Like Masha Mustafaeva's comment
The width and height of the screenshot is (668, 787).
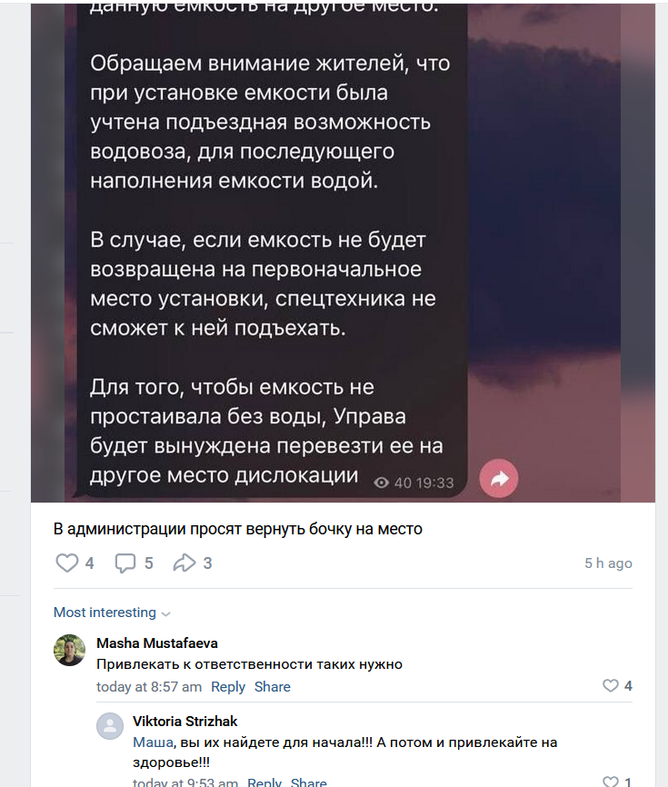(x=617, y=685)
